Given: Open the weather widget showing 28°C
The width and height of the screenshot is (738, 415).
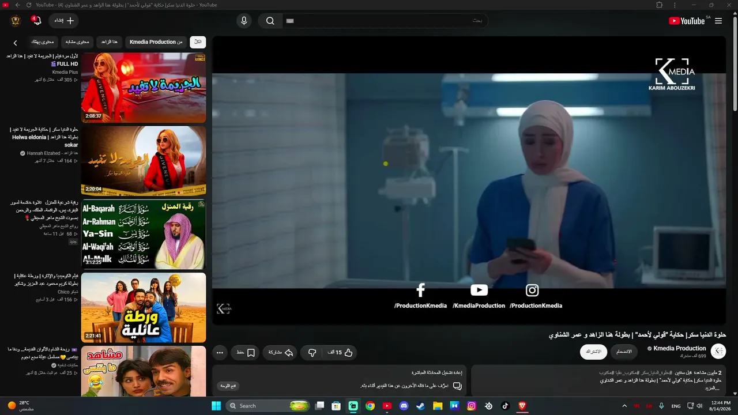Looking at the screenshot, I should coord(21,406).
